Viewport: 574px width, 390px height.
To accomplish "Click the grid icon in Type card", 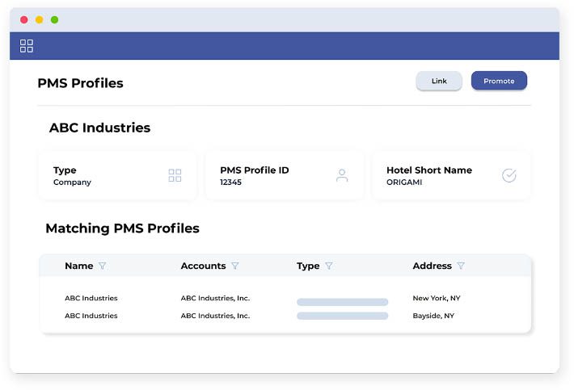I will tap(175, 175).
